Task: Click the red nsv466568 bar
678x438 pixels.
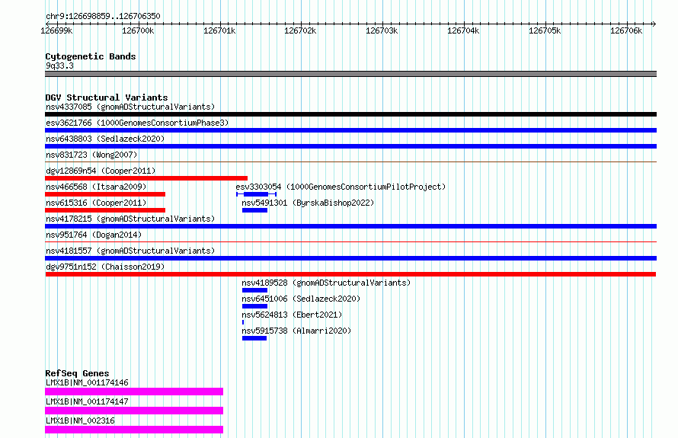Action: pos(105,194)
